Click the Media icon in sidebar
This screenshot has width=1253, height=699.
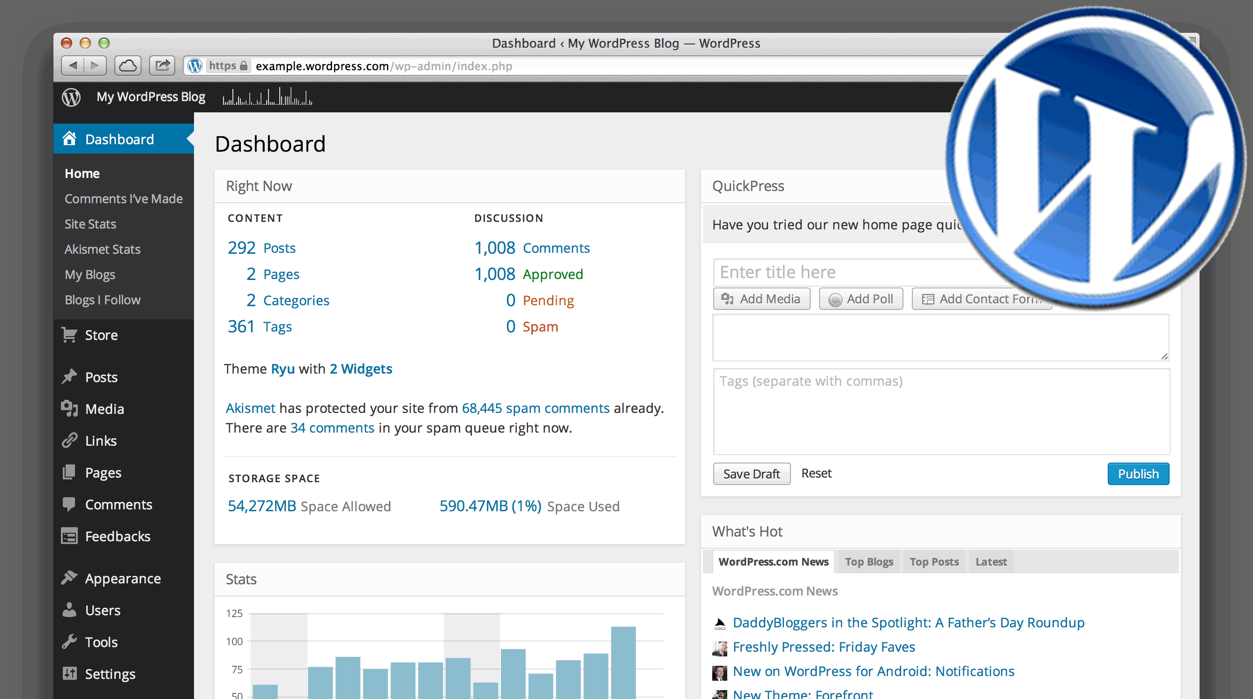coord(69,409)
